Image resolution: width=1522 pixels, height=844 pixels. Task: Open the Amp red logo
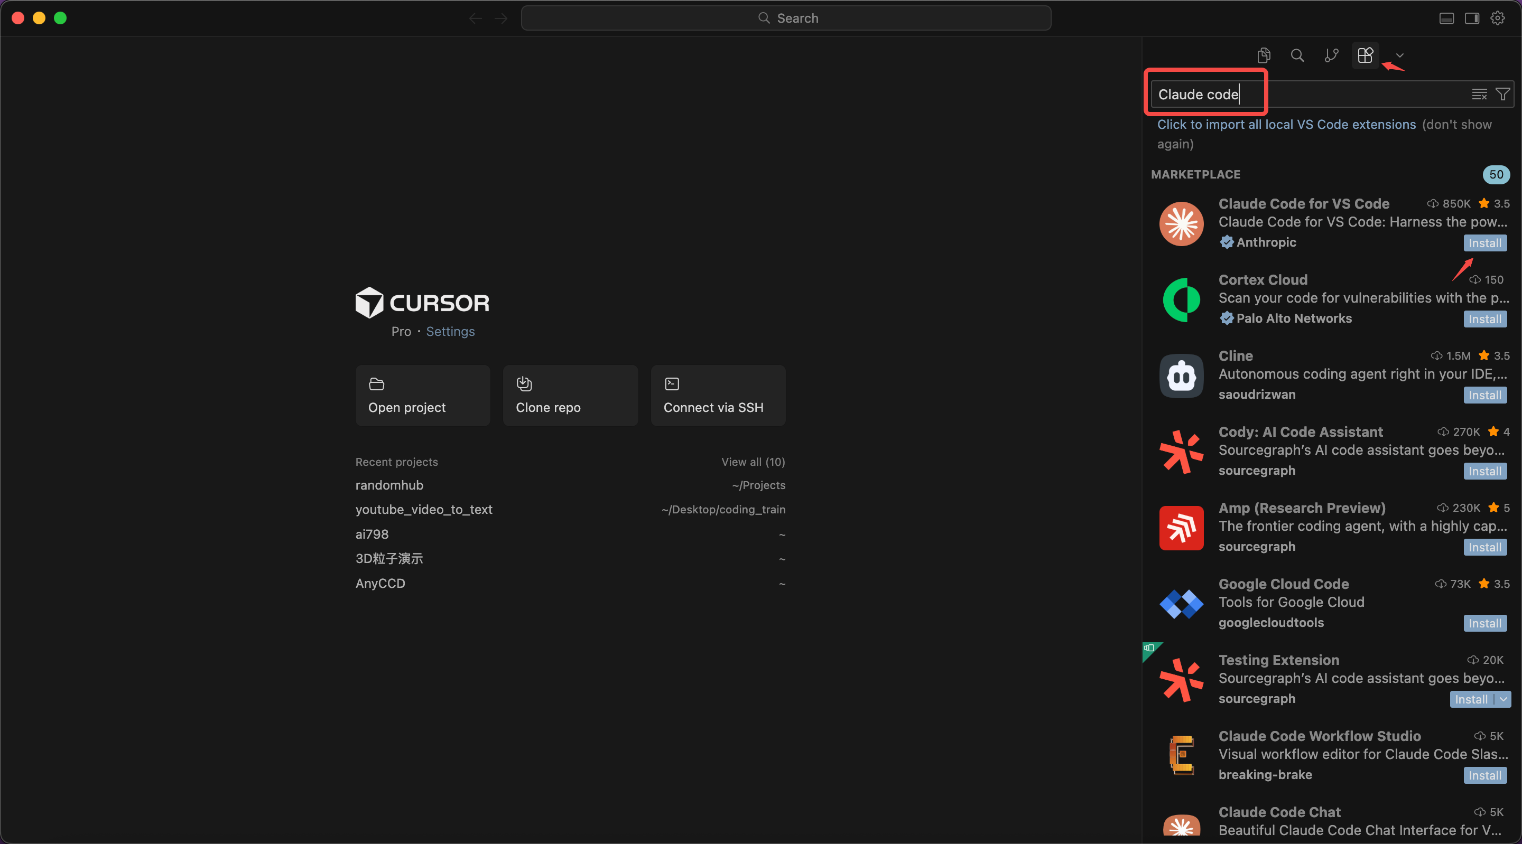click(1181, 528)
